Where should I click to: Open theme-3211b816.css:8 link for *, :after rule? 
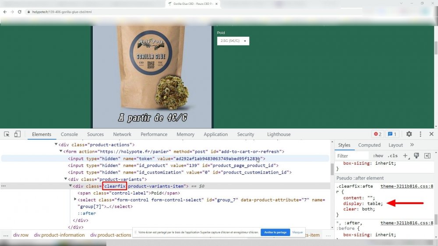coord(407,223)
